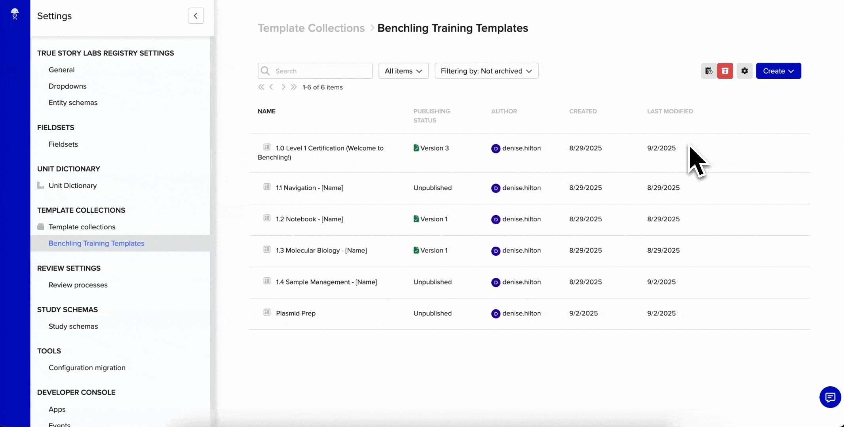Click template icon beside Plasmid Prep
844x427 pixels.
267,312
